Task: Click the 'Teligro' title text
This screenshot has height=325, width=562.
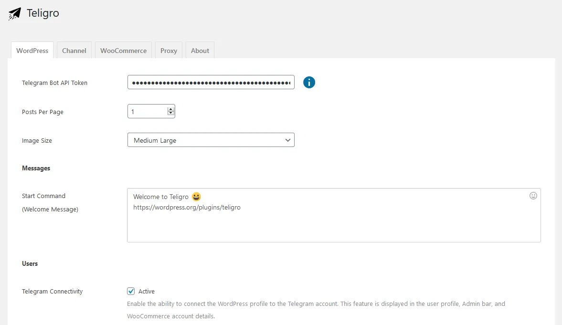Action: [x=42, y=13]
